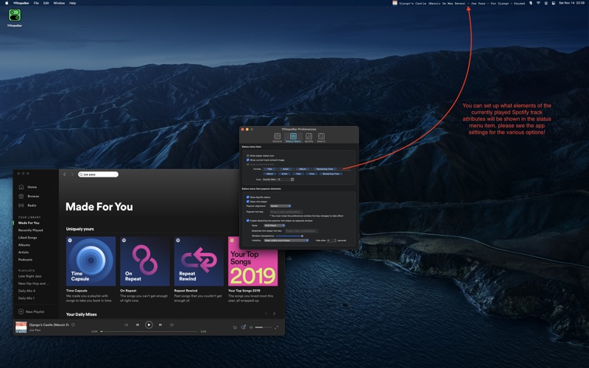
Task: Click the date and time in menu bar
Action: (571, 3)
